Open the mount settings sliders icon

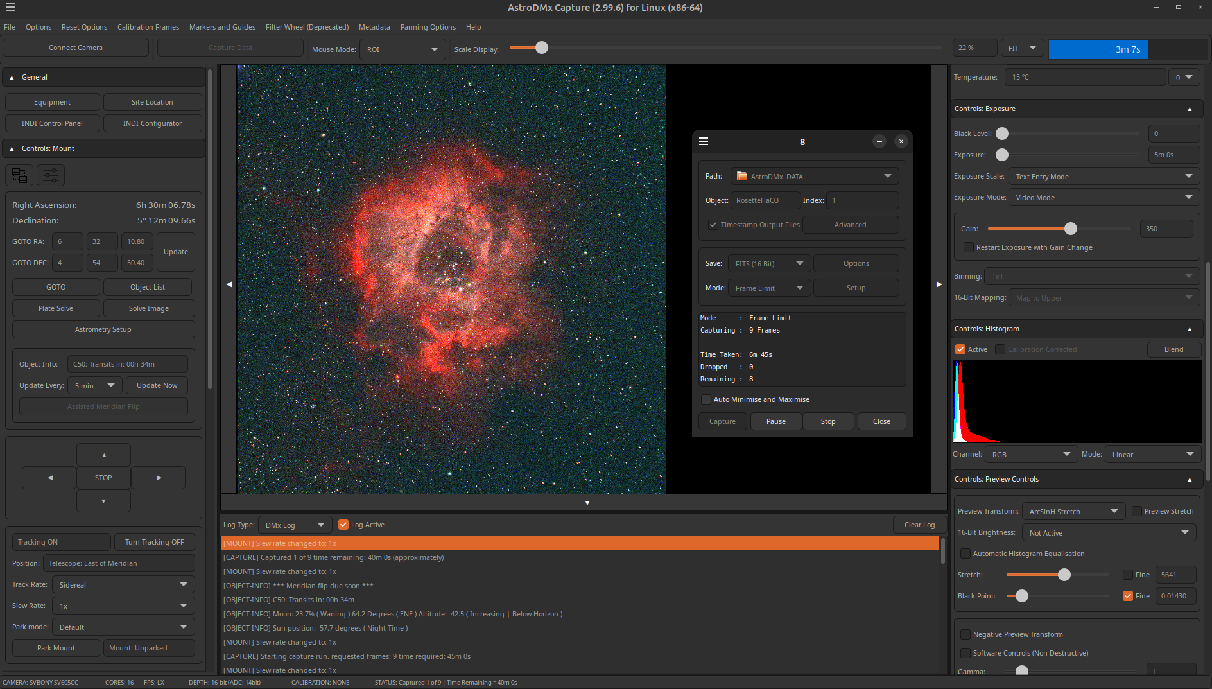[x=51, y=175]
